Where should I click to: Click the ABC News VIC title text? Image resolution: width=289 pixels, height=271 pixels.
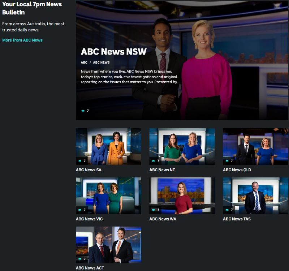tap(89, 219)
